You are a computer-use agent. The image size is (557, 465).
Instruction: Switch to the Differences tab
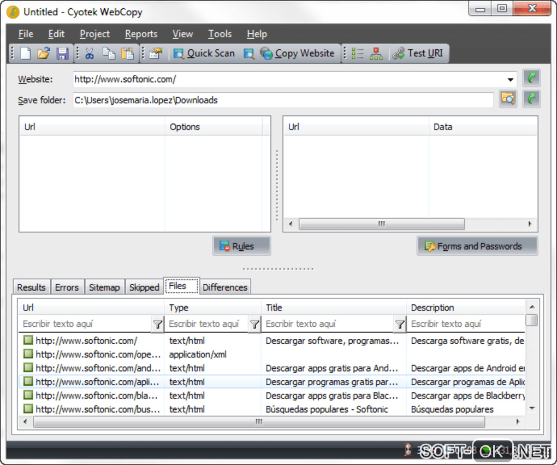[x=225, y=287]
